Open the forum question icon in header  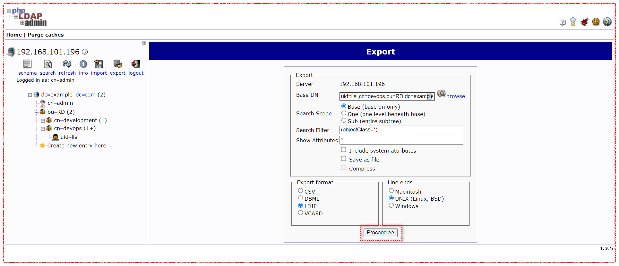[x=563, y=22]
